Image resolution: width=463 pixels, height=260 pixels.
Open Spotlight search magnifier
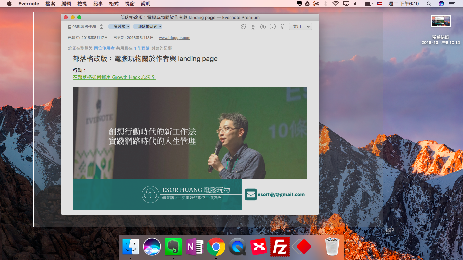click(429, 4)
